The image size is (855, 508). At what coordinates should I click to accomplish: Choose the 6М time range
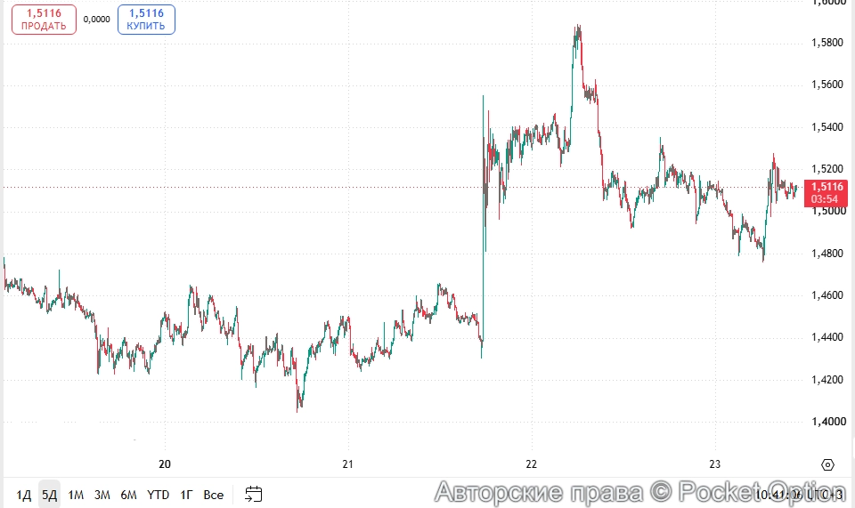pos(128,495)
